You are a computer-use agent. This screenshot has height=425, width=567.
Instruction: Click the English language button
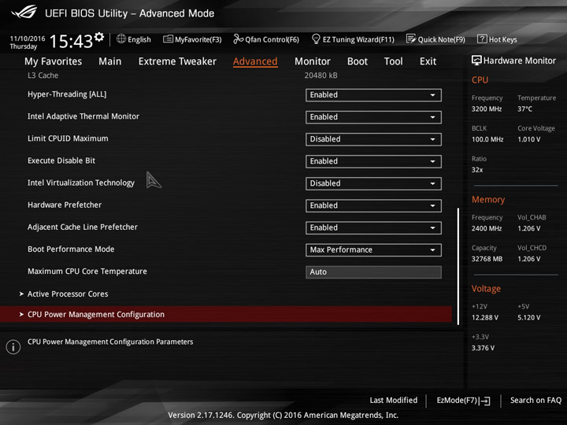(x=133, y=39)
